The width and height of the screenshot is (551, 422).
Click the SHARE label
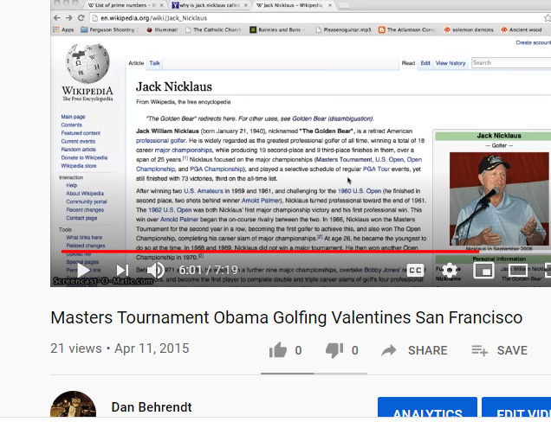pos(428,350)
